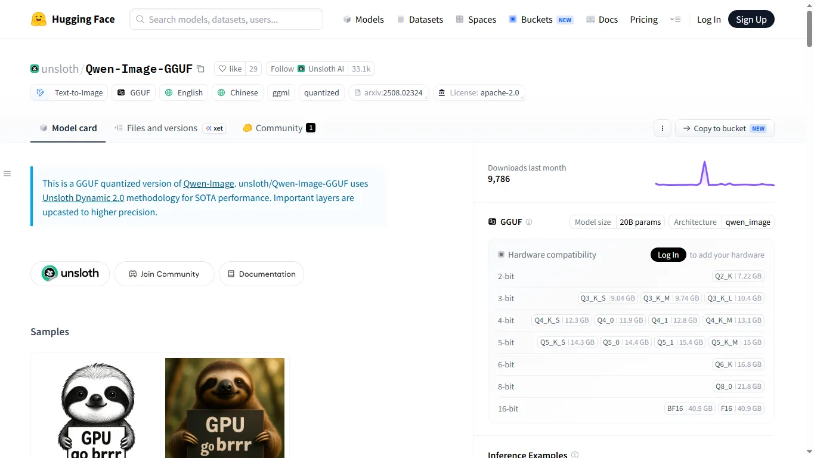Select the Q5_K_M 15 GB quantization

pyautogui.click(x=736, y=342)
